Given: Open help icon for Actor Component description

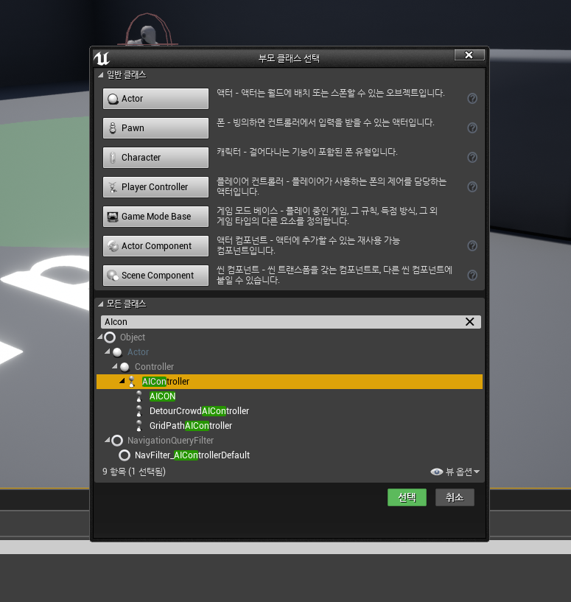Looking at the screenshot, I should [x=472, y=245].
